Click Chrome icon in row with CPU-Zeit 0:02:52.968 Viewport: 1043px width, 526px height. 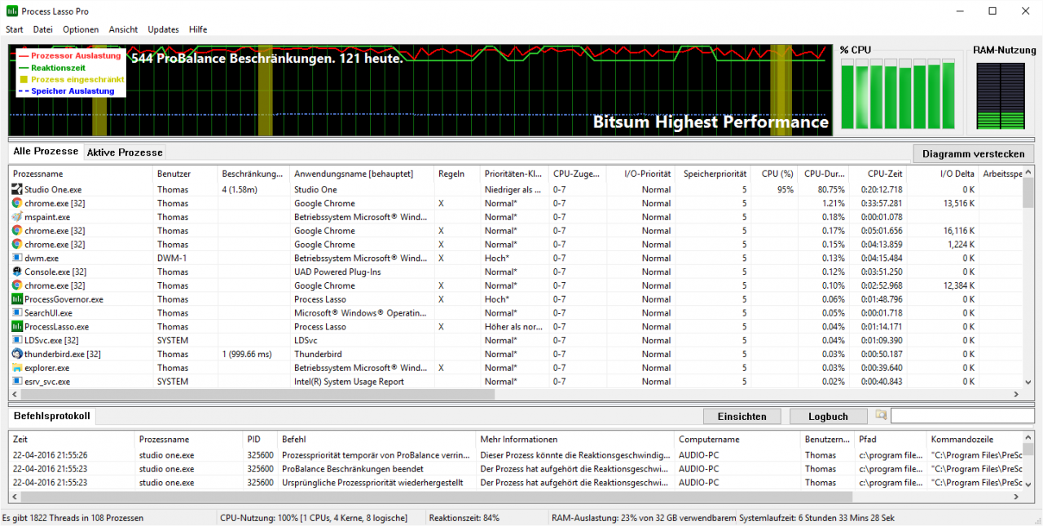[17, 285]
